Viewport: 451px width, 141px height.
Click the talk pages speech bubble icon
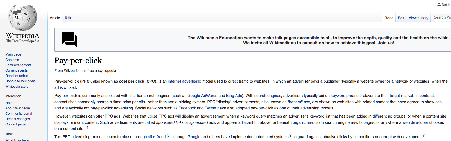coord(69,40)
